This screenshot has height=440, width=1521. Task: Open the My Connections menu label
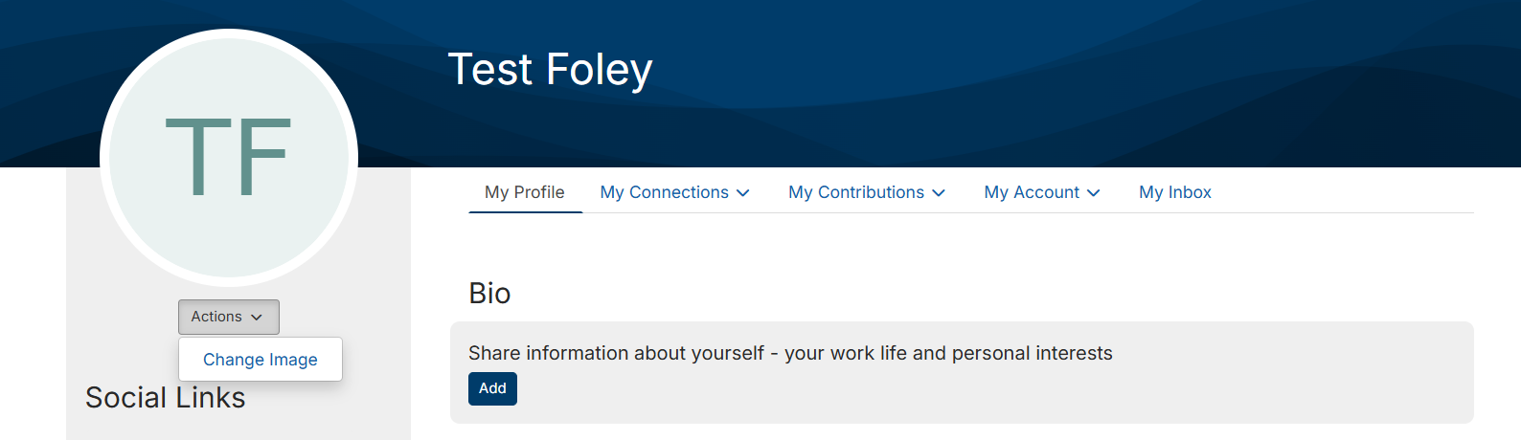coord(664,192)
